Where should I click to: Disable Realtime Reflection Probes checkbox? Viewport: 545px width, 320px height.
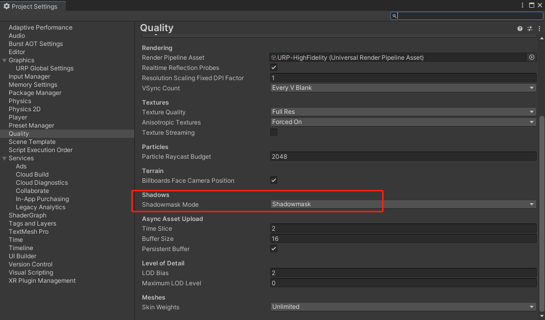[x=274, y=68]
